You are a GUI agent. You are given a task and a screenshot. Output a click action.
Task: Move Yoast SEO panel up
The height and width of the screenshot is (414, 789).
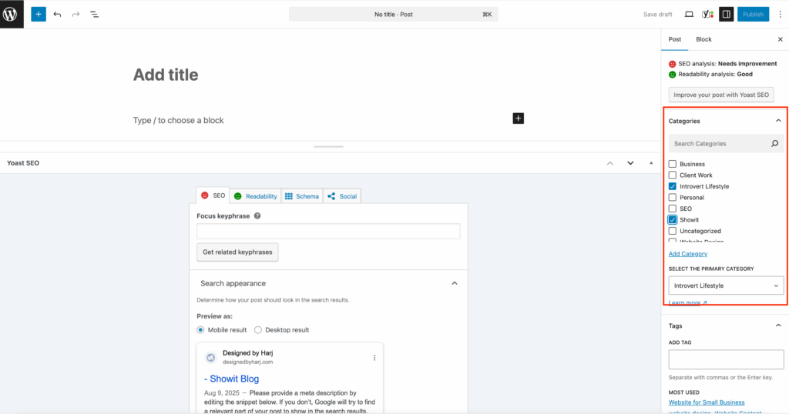tap(610, 163)
